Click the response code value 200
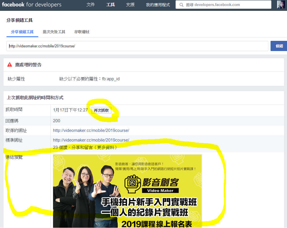Image resolution: width=287 pixels, height=228 pixels. [56, 121]
